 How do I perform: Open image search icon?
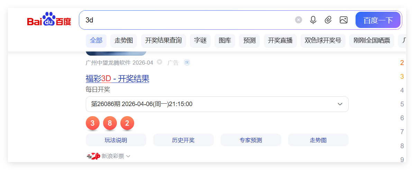click(x=343, y=20)
